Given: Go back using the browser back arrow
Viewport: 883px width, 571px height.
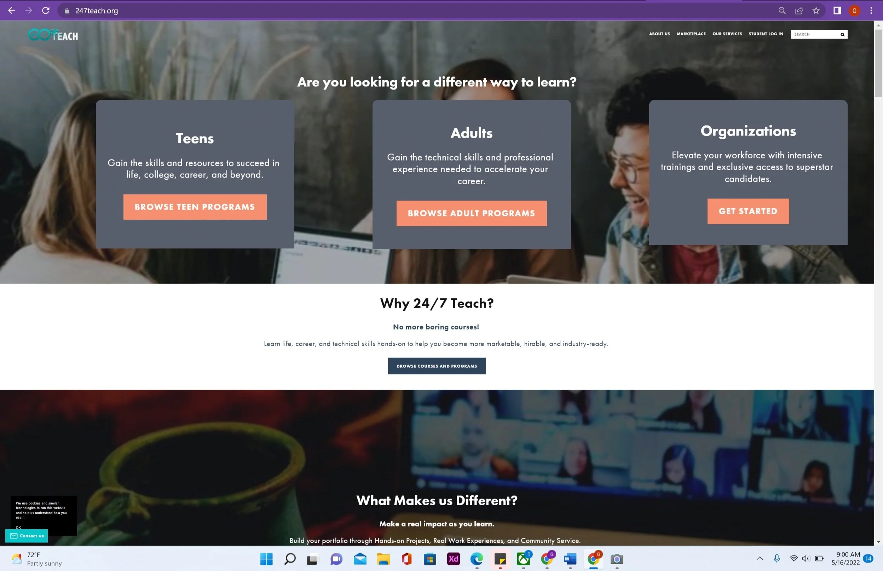Looking at the screenshot, I should 12,10.
